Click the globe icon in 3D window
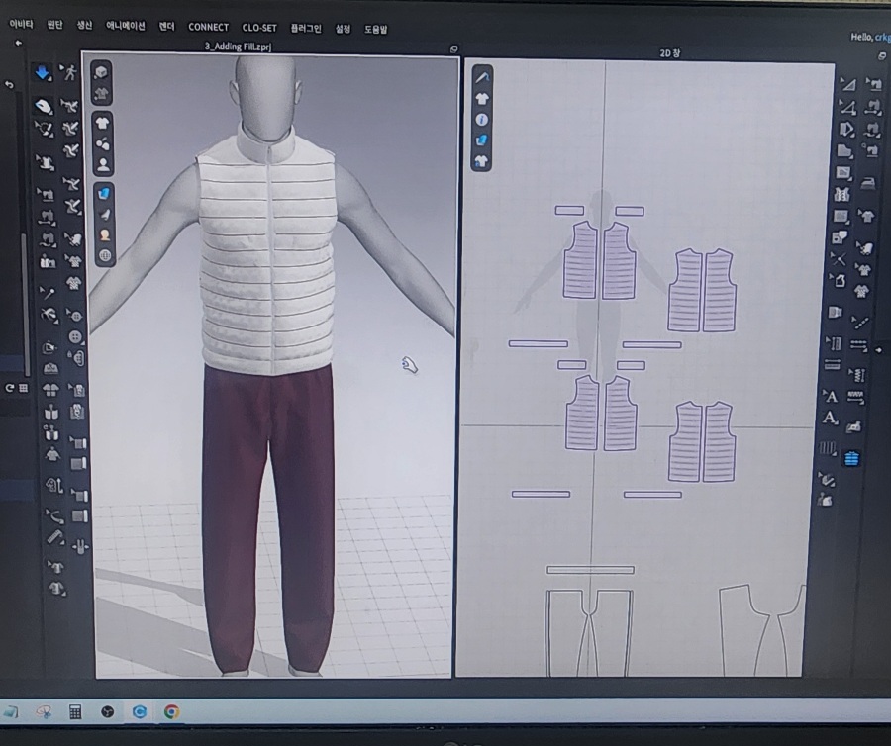Image resolution: width=891 pixels, height=746 pixels. (x=104, y=255)
